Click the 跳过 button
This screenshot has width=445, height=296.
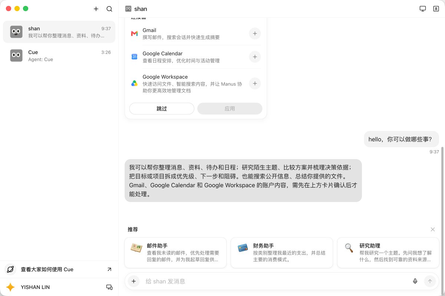pos(162,108)
